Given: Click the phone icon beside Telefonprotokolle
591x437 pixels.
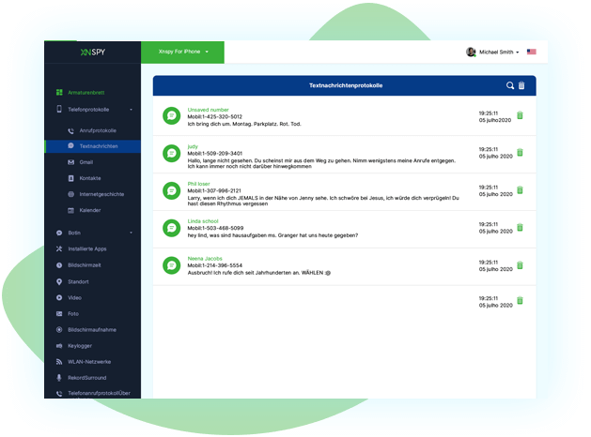Looking at the screenshot, I should pyautogui.click(x=59, y=109).
